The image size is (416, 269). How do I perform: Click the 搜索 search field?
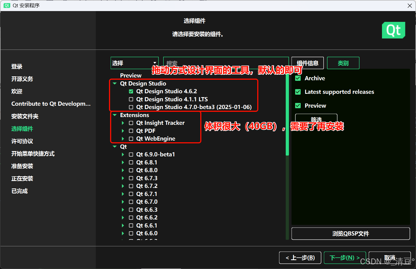(x=226, y=63)
